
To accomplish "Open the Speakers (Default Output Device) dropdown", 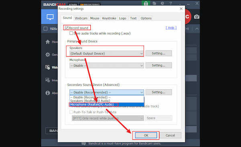I will tap(107, 53).
